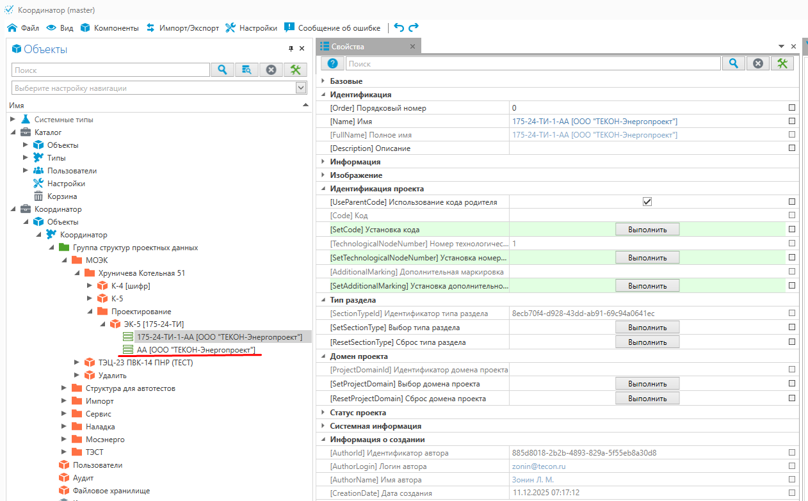
Task: Tick the checkbox at the right of the Description row
Action: point(792,148)
